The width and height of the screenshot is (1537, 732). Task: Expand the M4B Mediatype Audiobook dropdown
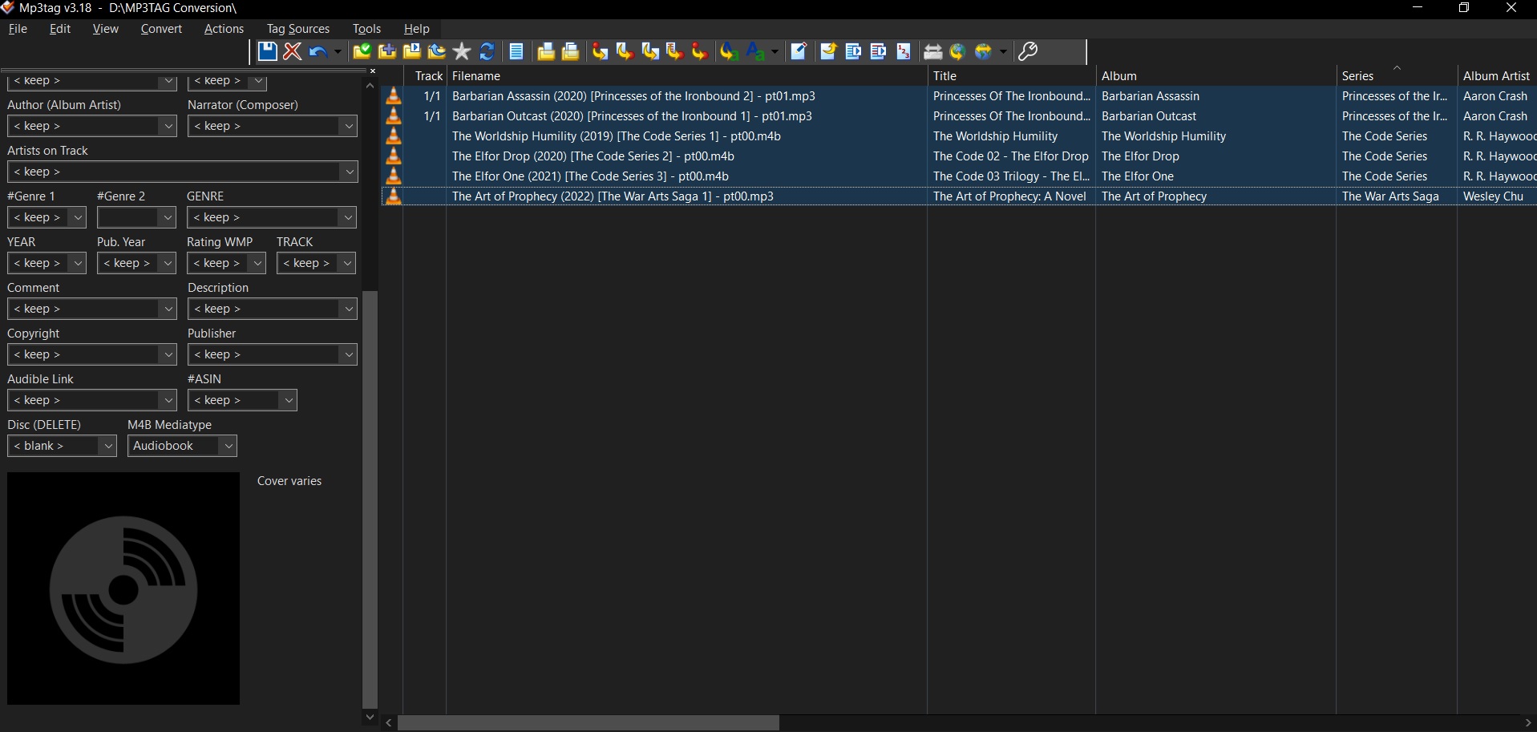(x=229, y=446)
